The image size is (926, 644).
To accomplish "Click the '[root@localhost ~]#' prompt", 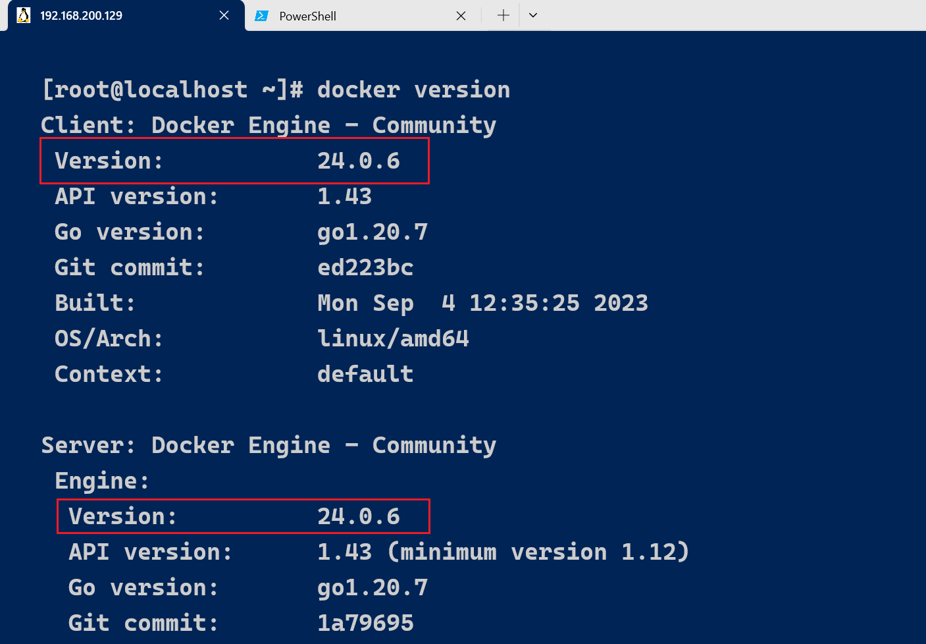I will (x=172, y=90).
